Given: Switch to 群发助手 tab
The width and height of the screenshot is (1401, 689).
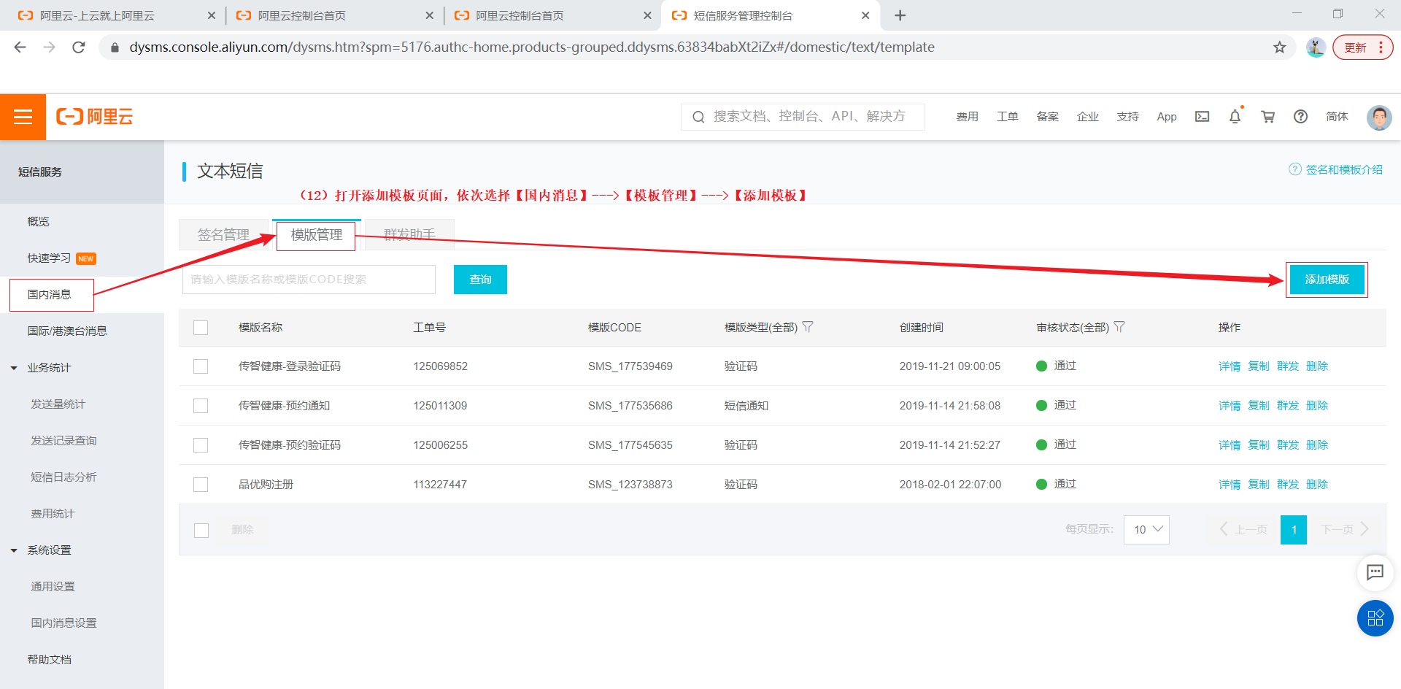Looking at the screenshot, I should 409,235.
